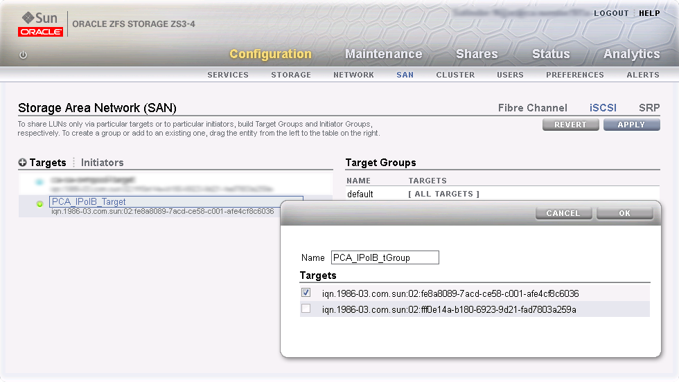
Task: Open the Shares main tab
Action: pos(477,54)
